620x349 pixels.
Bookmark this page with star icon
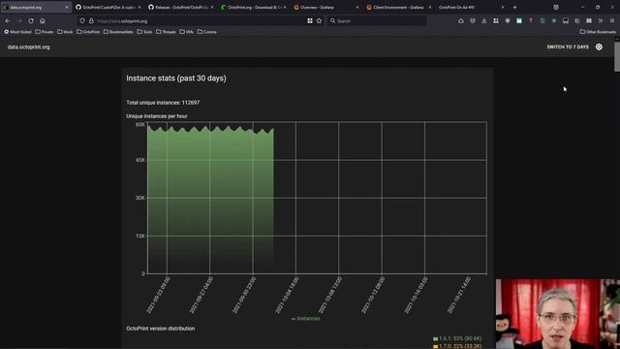[319, 21]
